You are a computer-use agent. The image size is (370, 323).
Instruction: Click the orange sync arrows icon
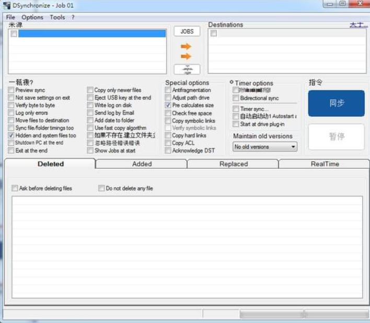click(x=186, y=51)
